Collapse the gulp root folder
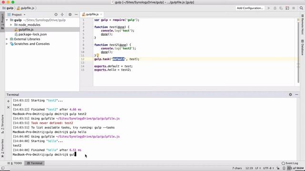305x171 pixels. click(7, 20)
